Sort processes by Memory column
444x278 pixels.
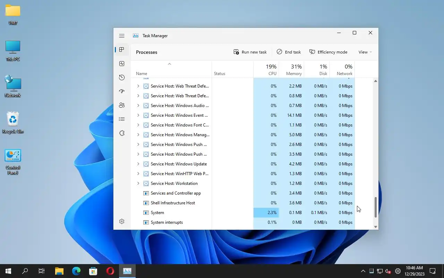coord(291,69)
